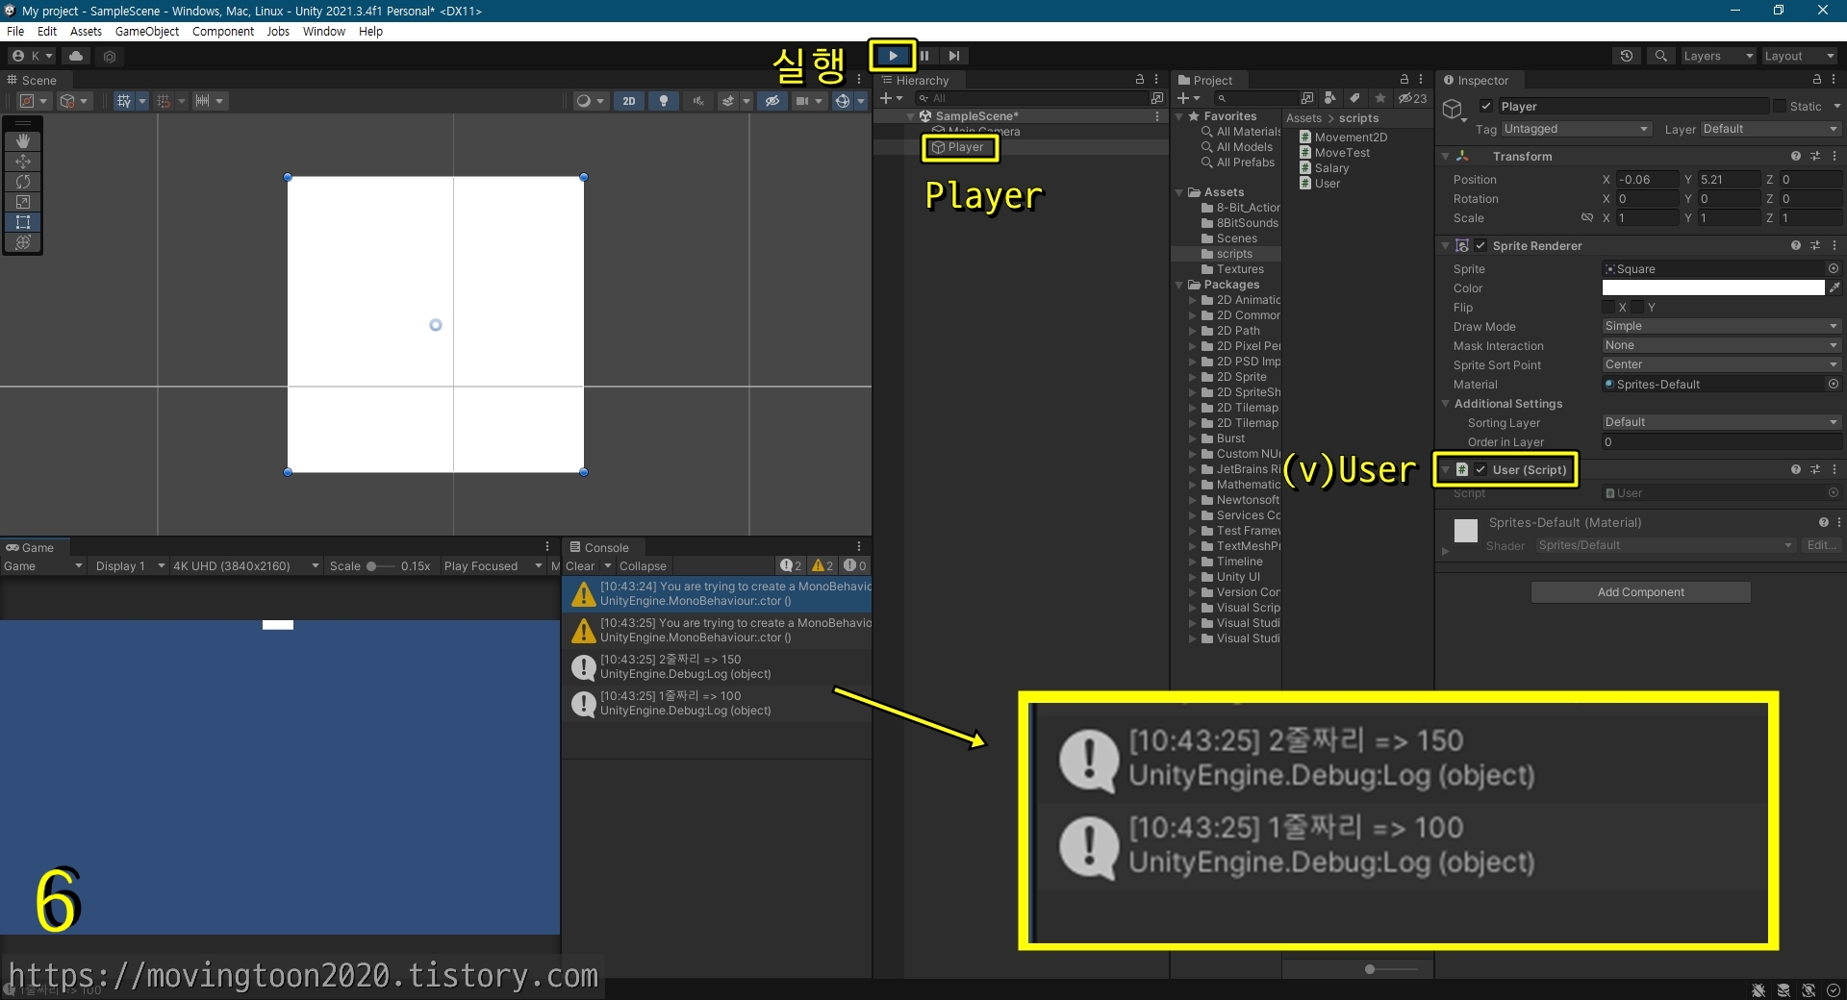Select the Rotate tool in Scene
This screenshot has height=1000, width=1847.
point(23,181)
